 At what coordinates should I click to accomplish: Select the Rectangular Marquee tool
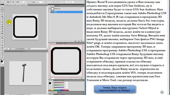tap(2, 10)
